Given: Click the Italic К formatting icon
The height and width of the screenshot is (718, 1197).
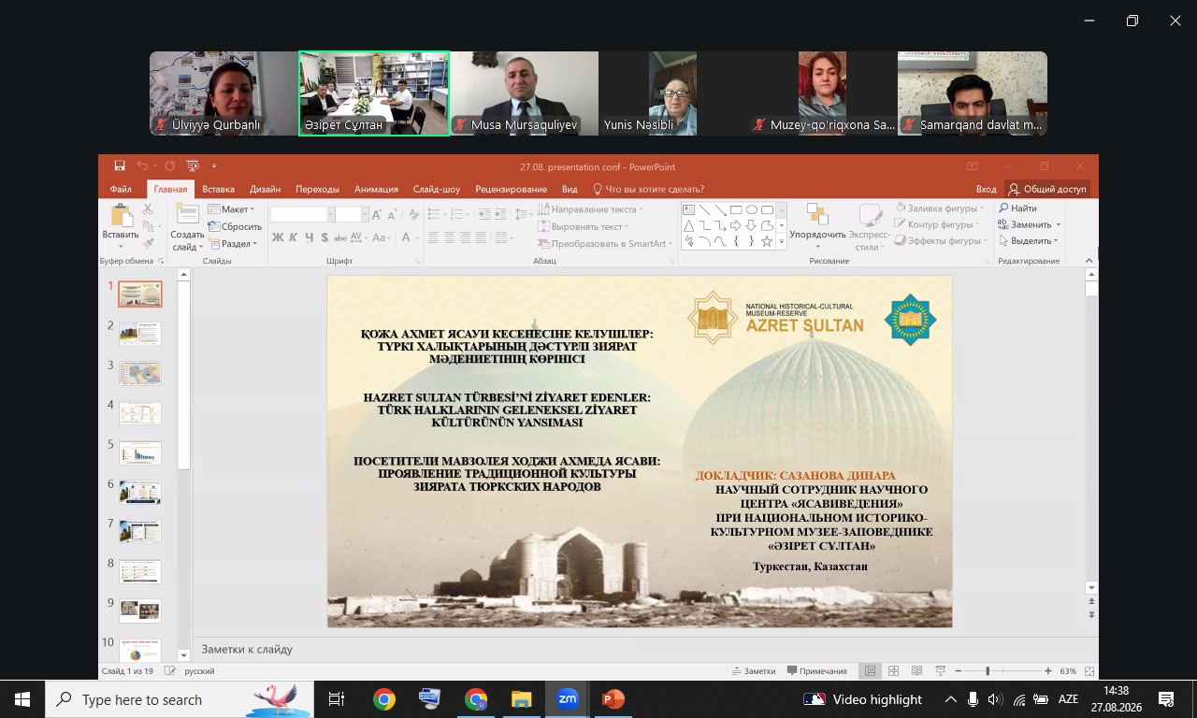Looking at the screenshot, I should point(294,237).
